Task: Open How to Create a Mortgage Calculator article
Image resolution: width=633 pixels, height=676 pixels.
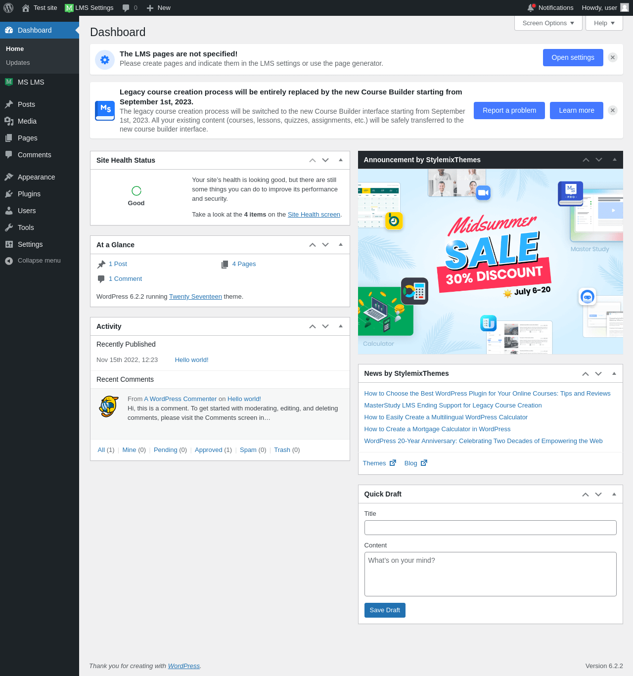Action: coord(437,429)
